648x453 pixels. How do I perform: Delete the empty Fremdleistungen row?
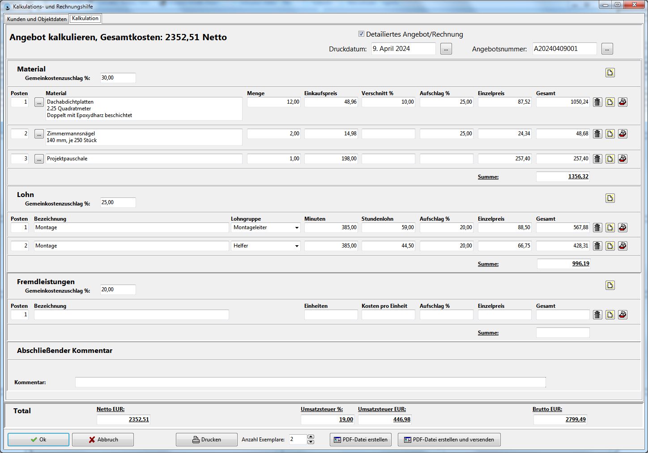597,315
